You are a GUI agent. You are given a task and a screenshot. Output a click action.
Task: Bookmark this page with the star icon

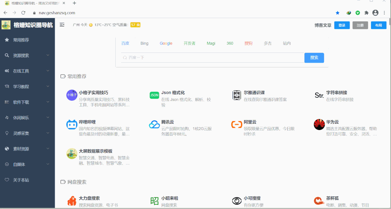[338, 13]
